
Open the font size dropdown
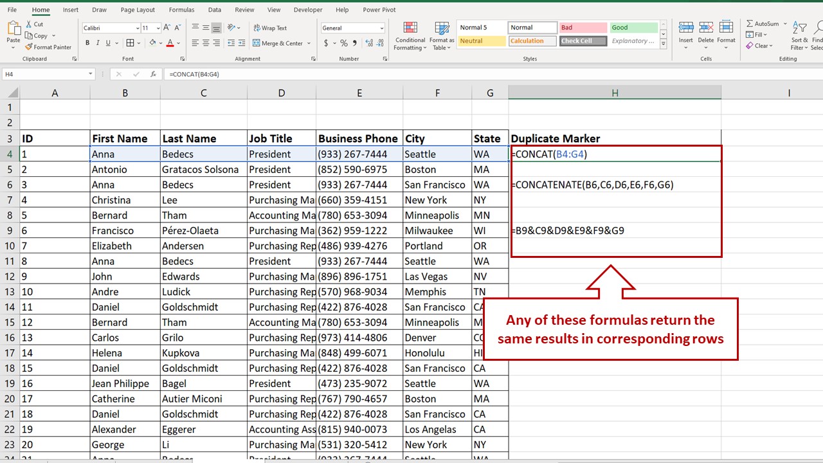(x=158, y=28)
